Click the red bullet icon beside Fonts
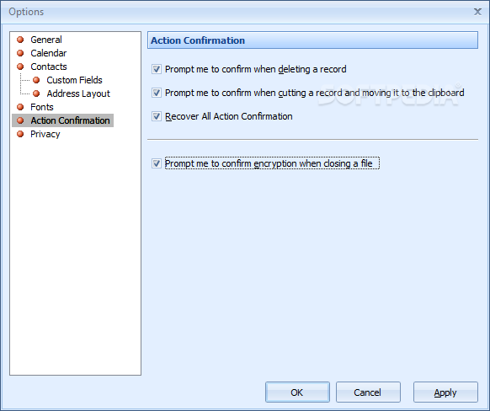 tap(20, 107)
